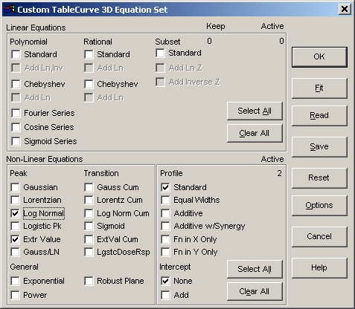Select All linear equations

coord(255,111)
